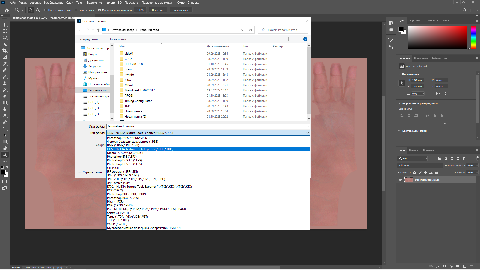Image resolution: width=480 pixels, height=270 pixels.
Task: Select the Type tool
Action: click(x=5, y=129)
